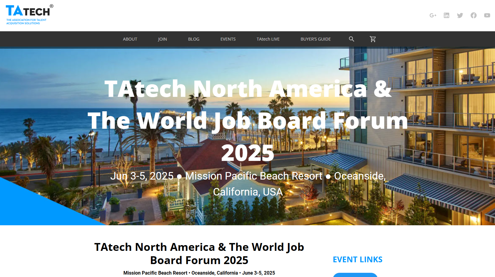Open the site search magnifier

click(351, 39)
